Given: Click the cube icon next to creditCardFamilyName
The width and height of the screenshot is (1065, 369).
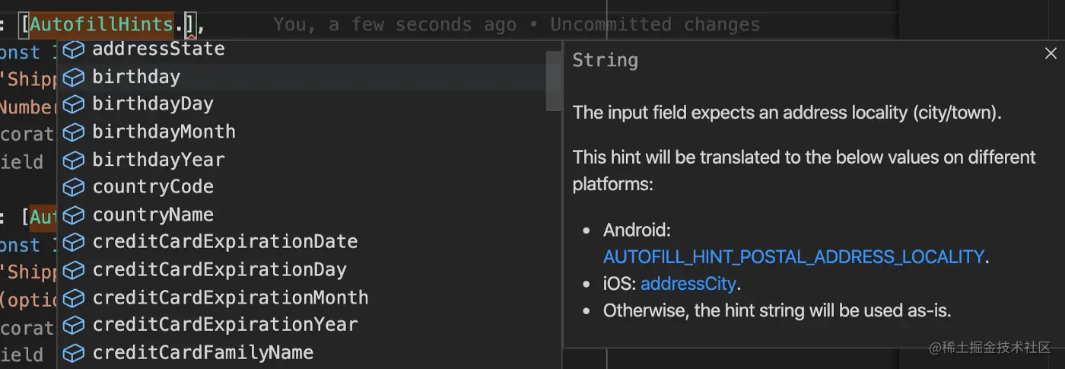Looking at the screenshot, I should click(73, 353).
